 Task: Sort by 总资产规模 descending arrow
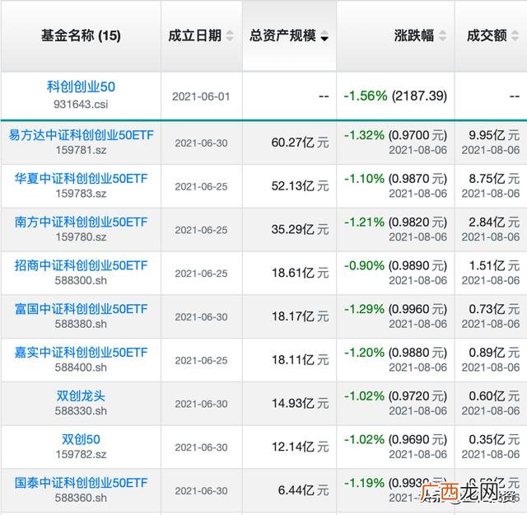point(324,35)
